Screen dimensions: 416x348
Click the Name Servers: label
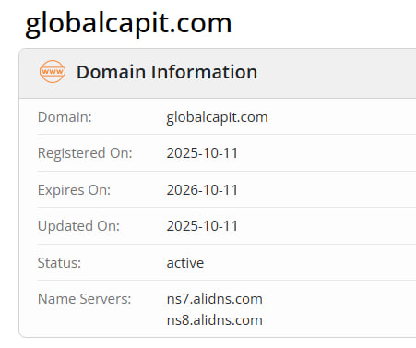(85, 299)
